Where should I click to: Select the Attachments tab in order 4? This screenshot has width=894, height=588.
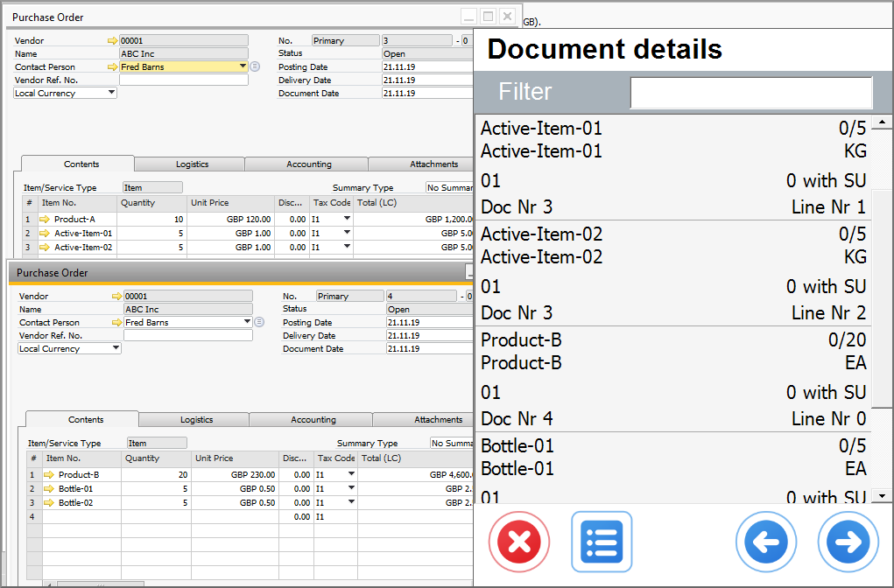(x=438, y=420)
